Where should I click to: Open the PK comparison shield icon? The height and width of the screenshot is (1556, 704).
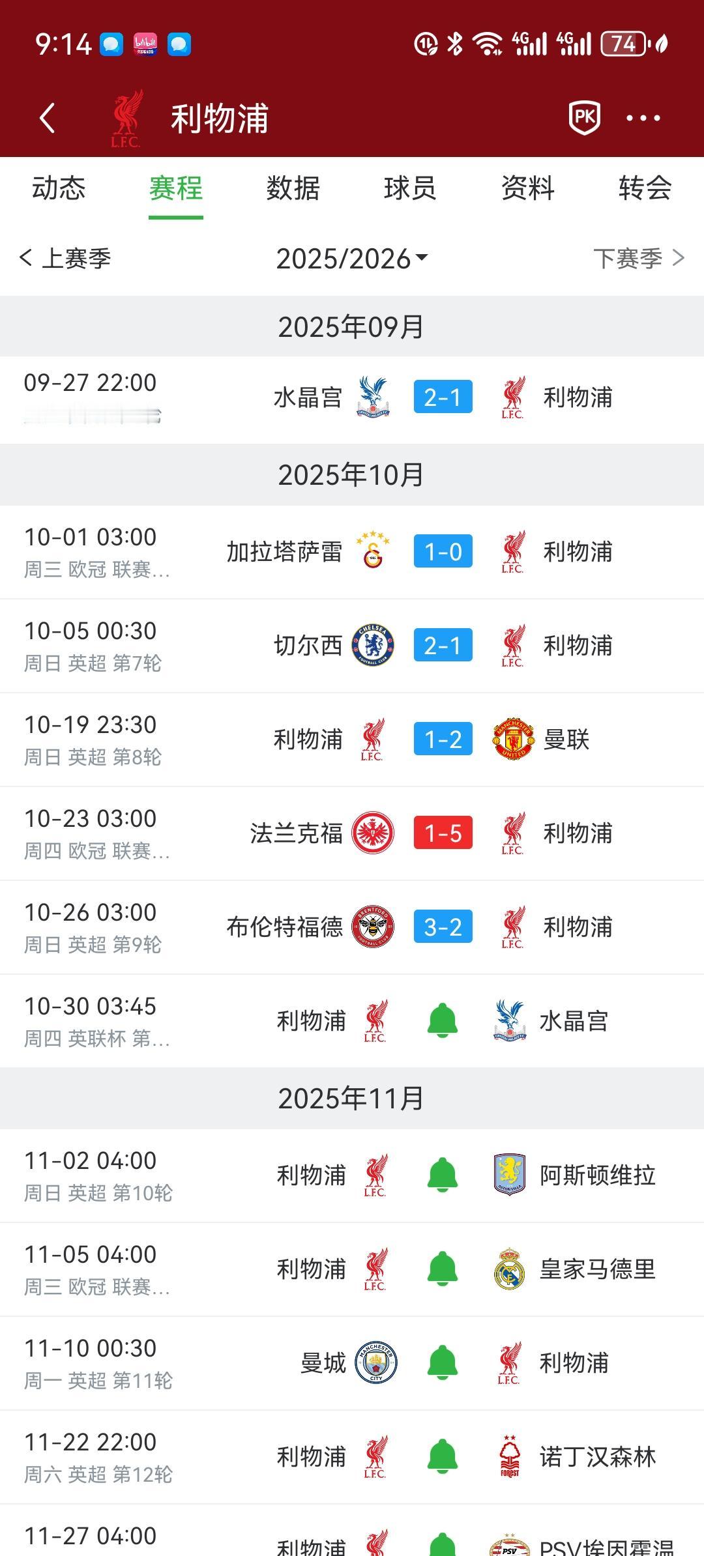pos(585,117)
